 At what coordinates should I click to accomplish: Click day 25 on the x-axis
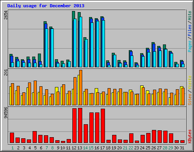pyautogui.click(x=148, y=148)
